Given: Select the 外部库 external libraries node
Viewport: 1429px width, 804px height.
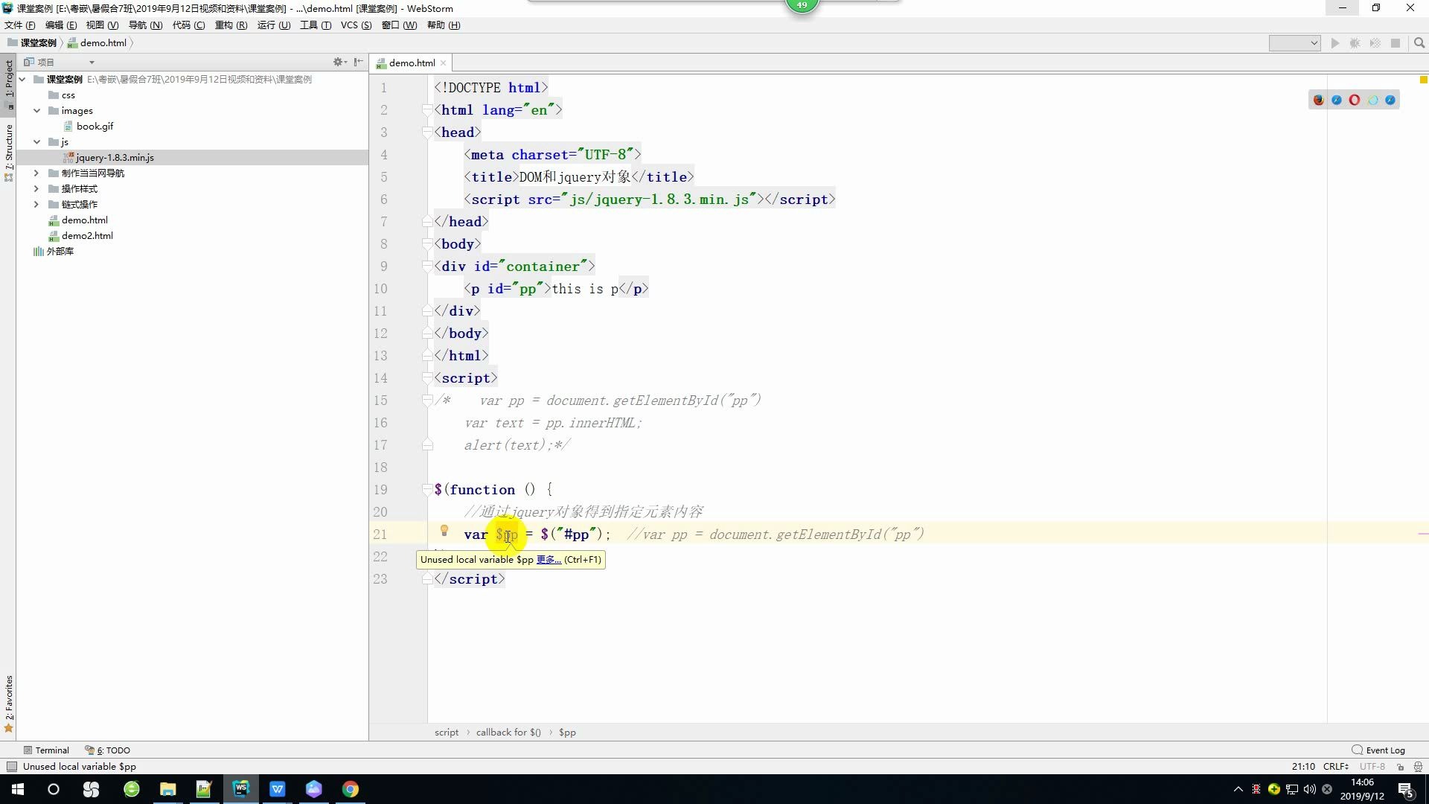Looking at the screenshot, I should [x=54, y=251].
